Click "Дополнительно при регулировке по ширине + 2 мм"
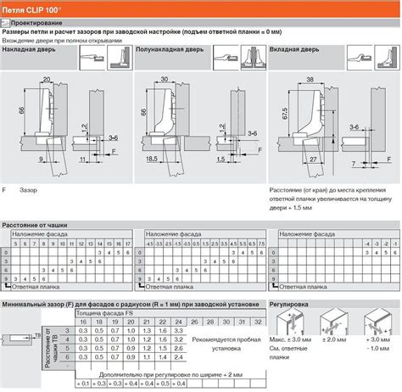402x392 pixels. coord(170,375)
